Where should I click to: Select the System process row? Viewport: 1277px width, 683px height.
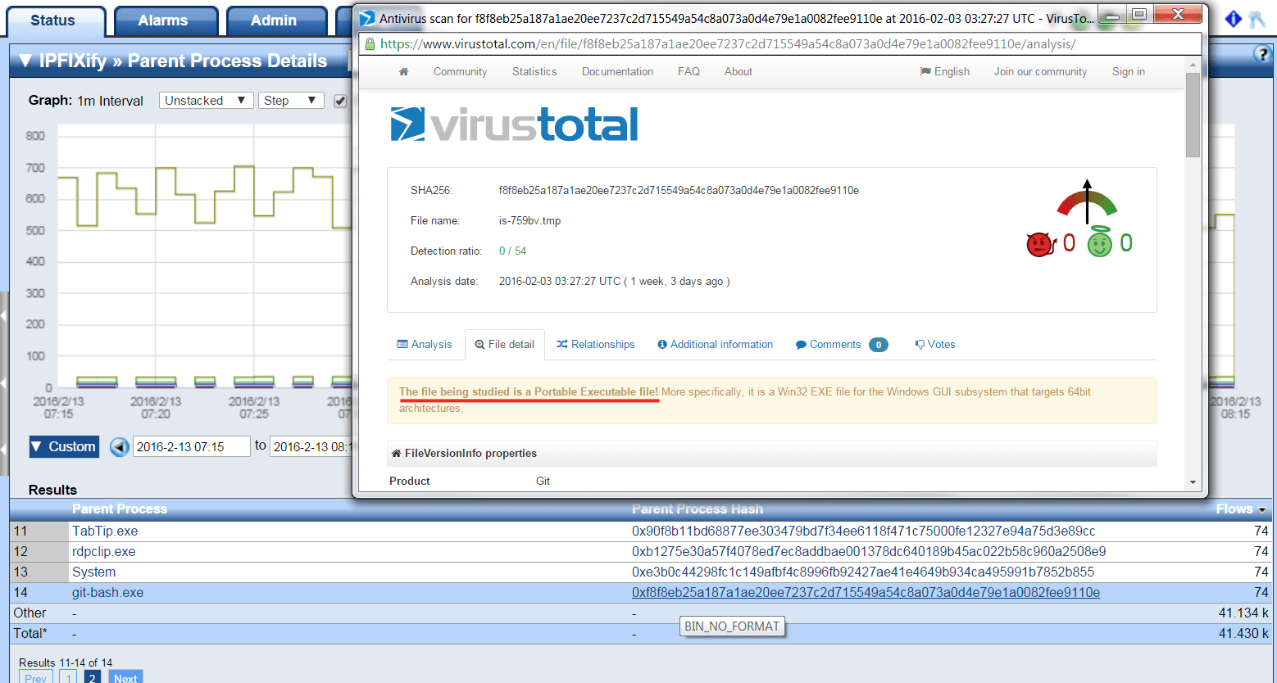click(x=641, y=572)
